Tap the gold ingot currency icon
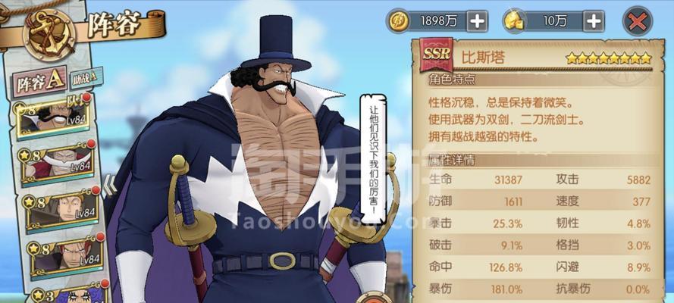674x303 pixels. pos(513,21)
